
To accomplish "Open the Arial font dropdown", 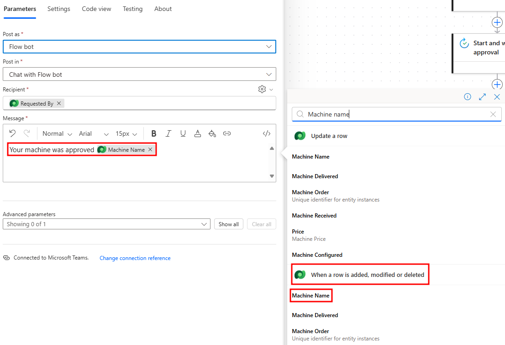I will point(94,133).
